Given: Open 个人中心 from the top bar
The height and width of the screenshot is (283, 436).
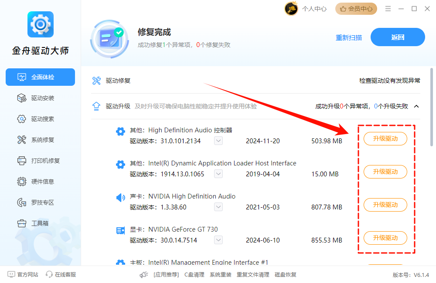Looking at the screenshot, I should [314, 8].
